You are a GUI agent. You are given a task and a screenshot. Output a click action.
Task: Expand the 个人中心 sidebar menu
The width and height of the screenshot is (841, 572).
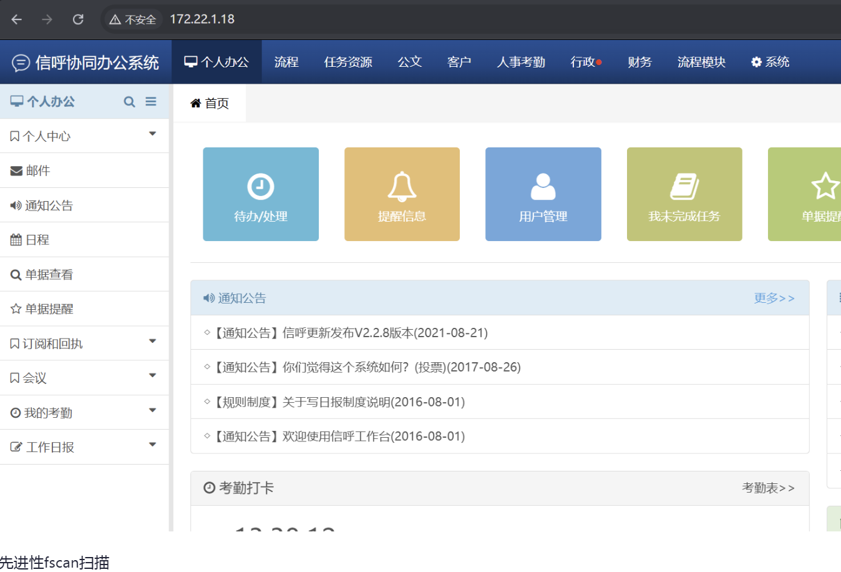point(84,136)
